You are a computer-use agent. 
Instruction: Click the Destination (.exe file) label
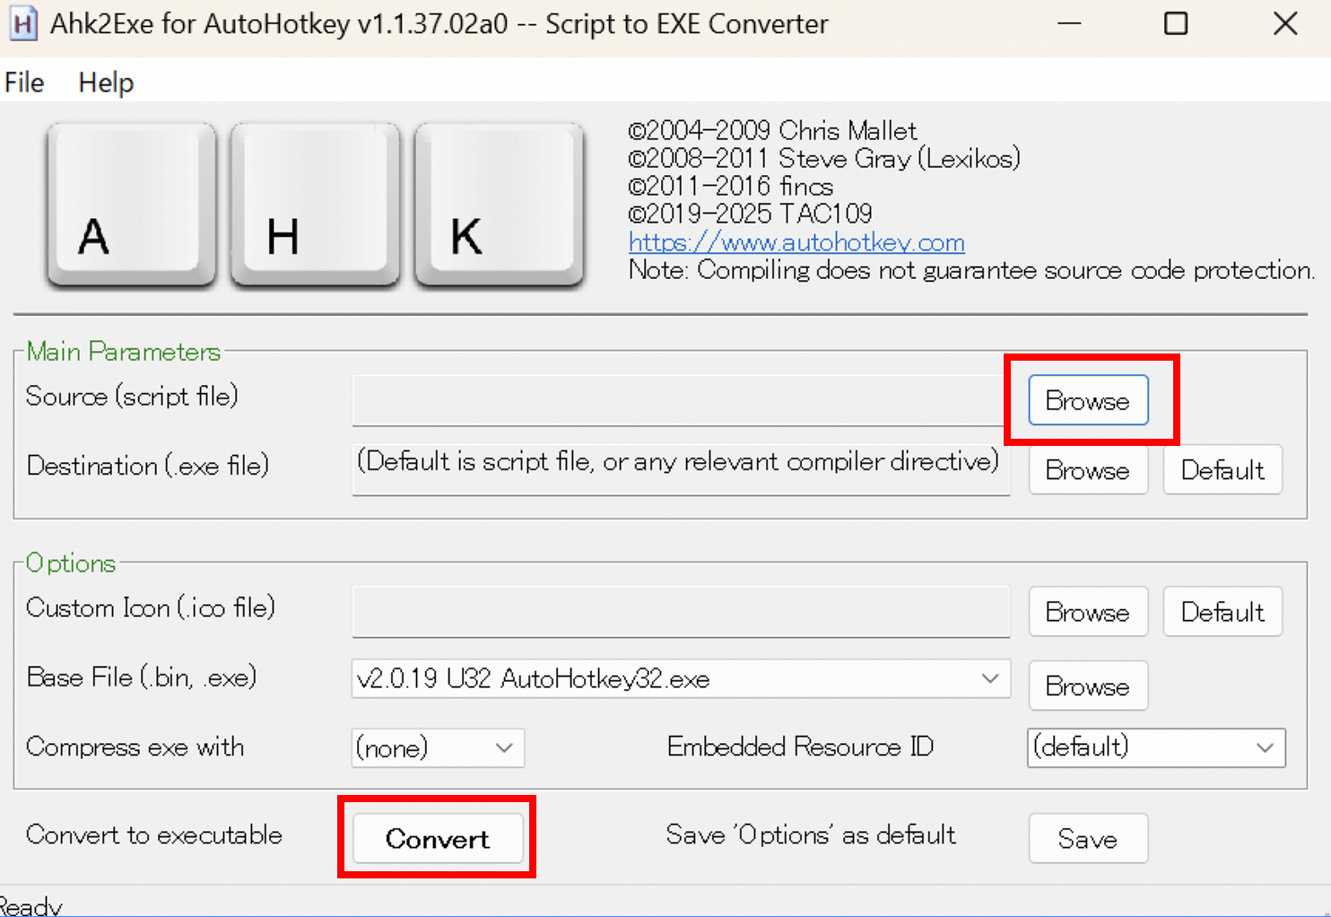click(148, 466)
